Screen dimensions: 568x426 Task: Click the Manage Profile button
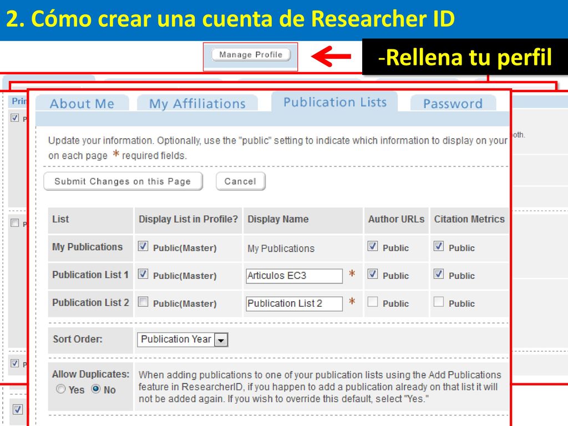point(251,55)
